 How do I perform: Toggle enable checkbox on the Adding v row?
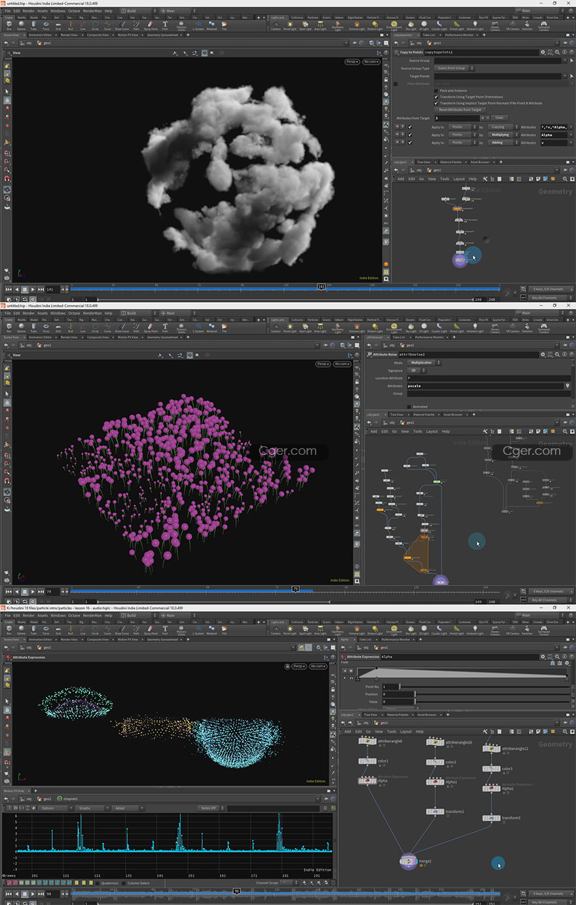click(410, 143)
